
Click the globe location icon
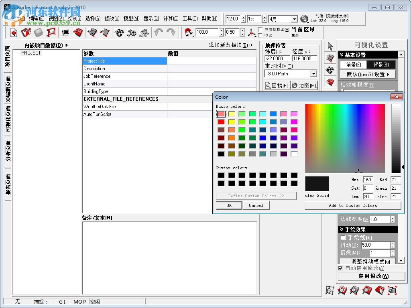[x=304, y=19]
